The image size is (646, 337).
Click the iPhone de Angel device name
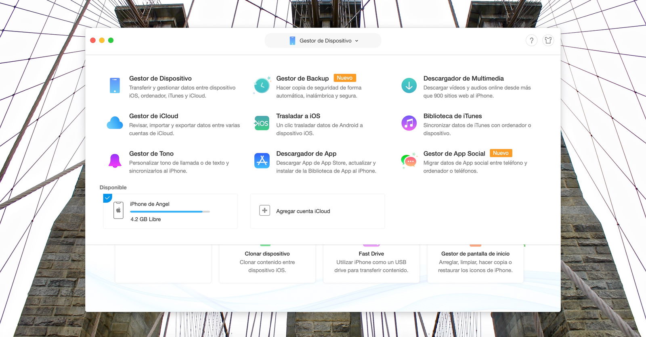(x=150, y=204)
